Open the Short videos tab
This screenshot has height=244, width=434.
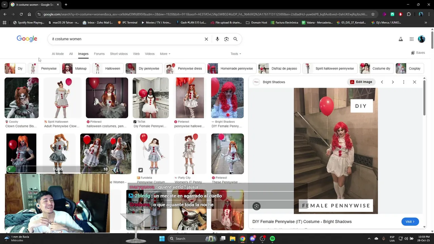tap(119, 54)
